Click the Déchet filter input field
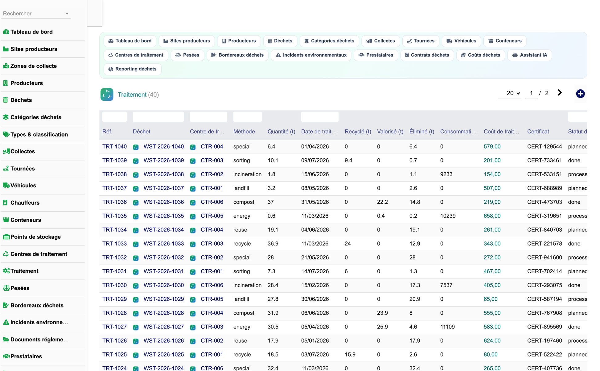The width and height of the screenshot is (600, 371). click(158, 117)
